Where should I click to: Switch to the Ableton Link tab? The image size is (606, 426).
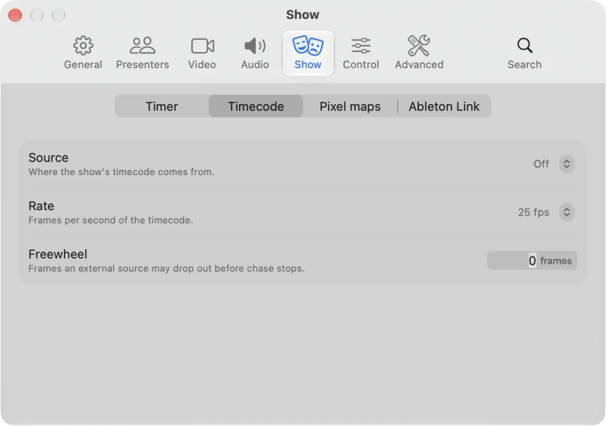[444, 106]
